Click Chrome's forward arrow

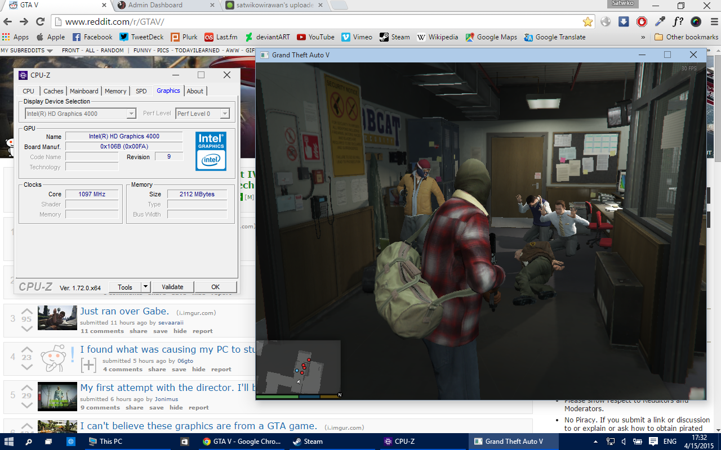click(x=24, y=22)
